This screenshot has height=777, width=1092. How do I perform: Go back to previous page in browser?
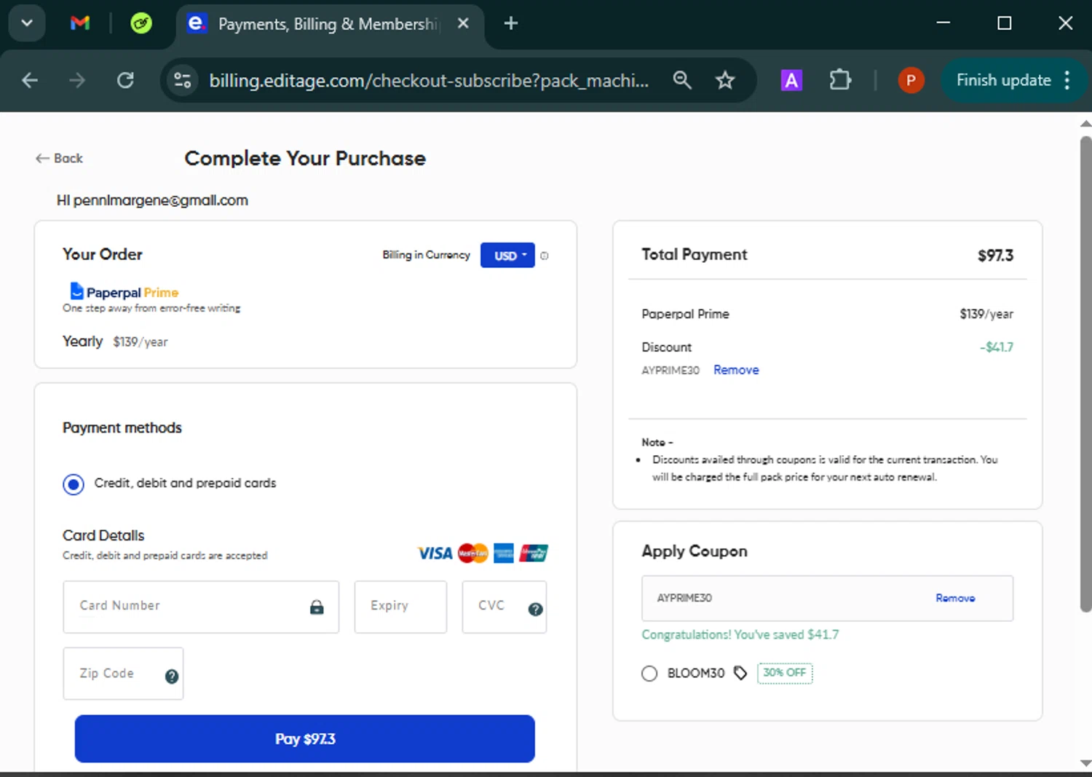30,80
